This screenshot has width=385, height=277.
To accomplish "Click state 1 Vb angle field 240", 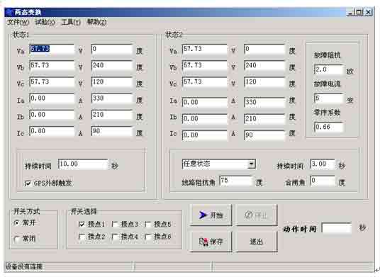I will point(112,65).
